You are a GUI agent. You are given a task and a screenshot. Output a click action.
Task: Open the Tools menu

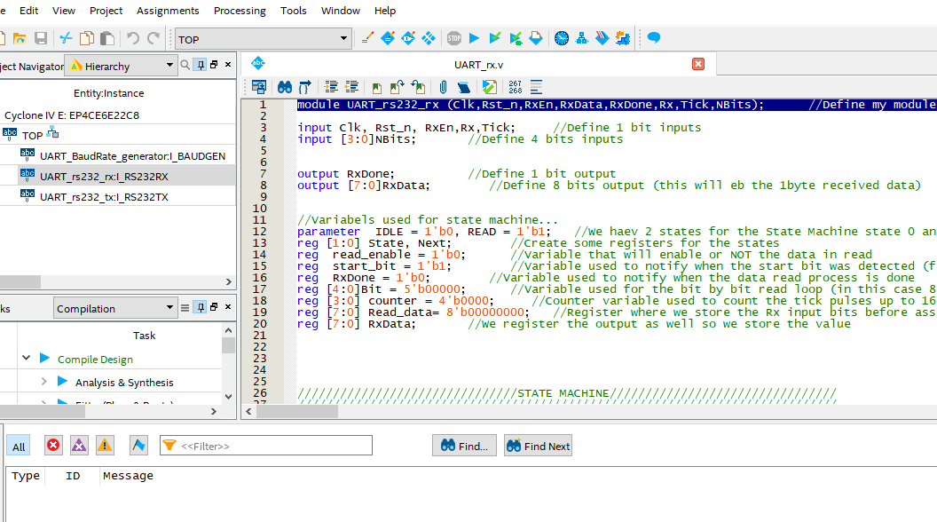[293, 11]
